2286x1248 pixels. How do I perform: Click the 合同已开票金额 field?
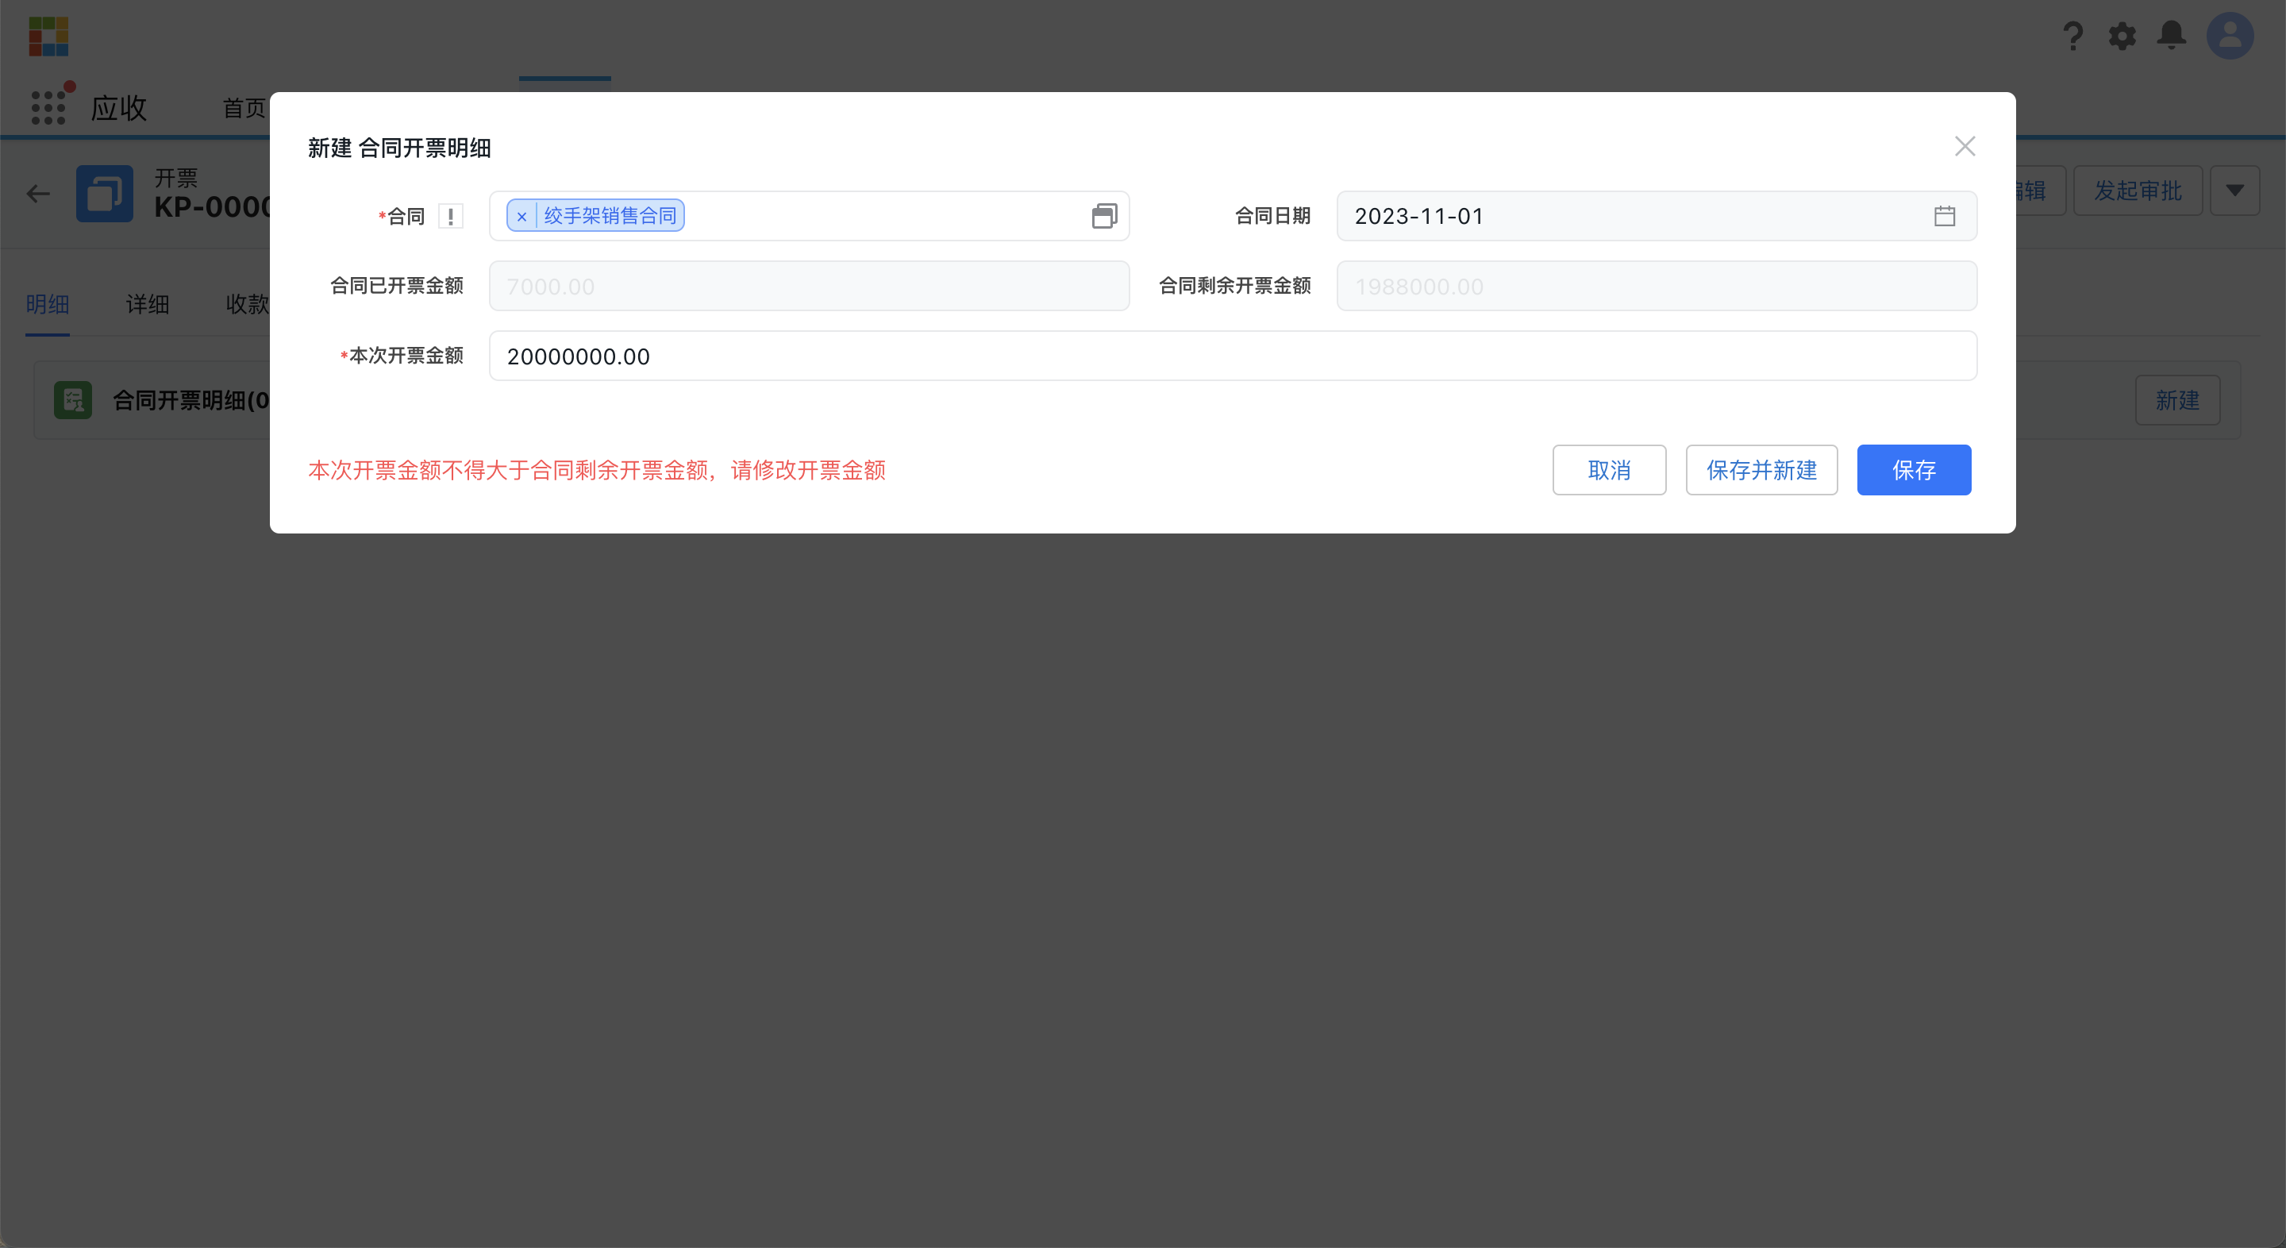coord(809,286)
